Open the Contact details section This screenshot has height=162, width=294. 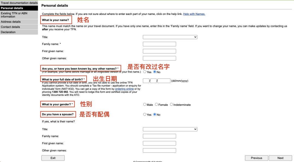pos(19,27)
